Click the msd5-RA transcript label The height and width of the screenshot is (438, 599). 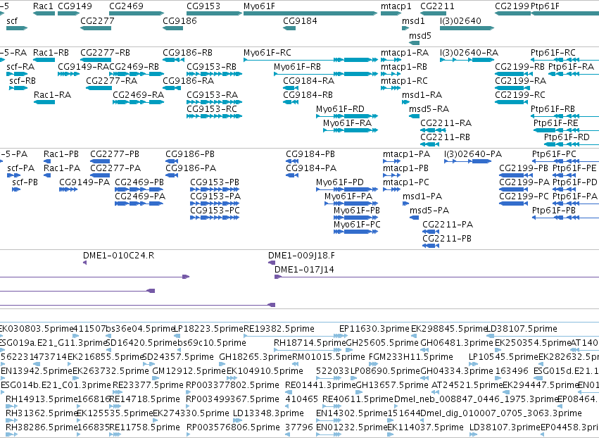[x=429, y=109]
